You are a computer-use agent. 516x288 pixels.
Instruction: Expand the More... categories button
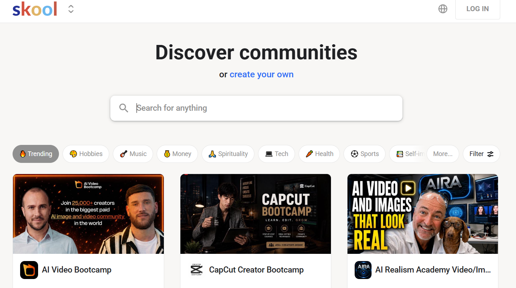click(x=443, y=154)
